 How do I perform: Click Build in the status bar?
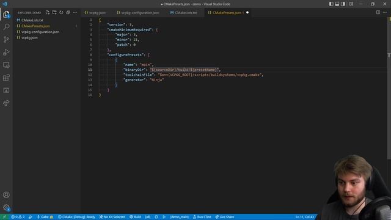point(136,217)
